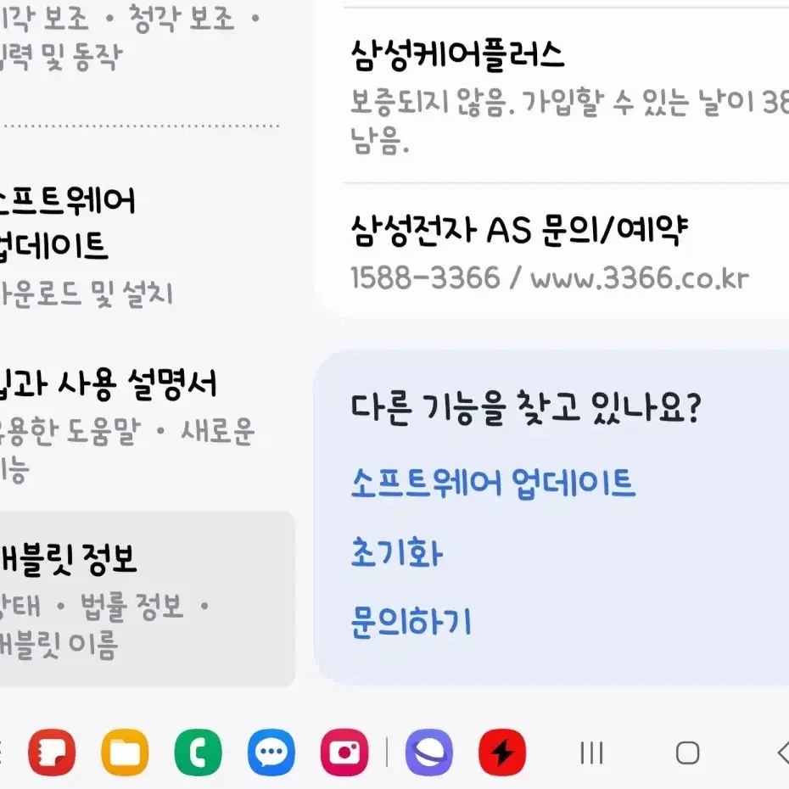Open 소프트웨어 업데이트 in left settings list
The width and height of the screenshot is (789, 789).
pyautogui.click(x=147, y=244)
